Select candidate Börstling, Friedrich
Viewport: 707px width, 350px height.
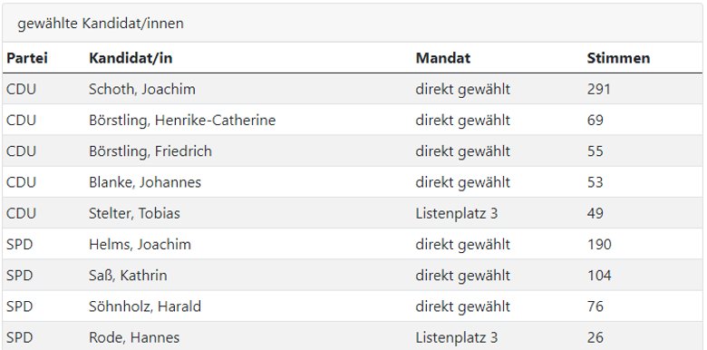pos(150,151)
